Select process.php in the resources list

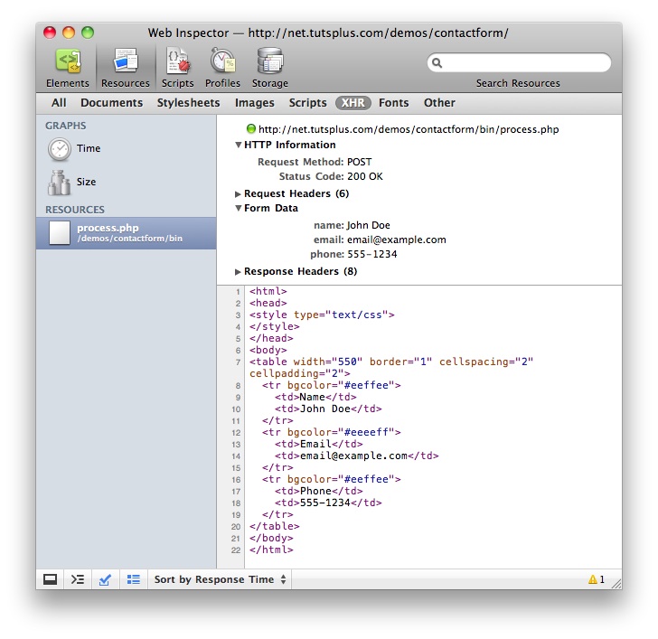(x=126, y=233)
